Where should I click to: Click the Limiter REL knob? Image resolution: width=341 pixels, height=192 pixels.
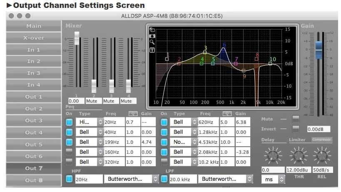pos(322,155)
